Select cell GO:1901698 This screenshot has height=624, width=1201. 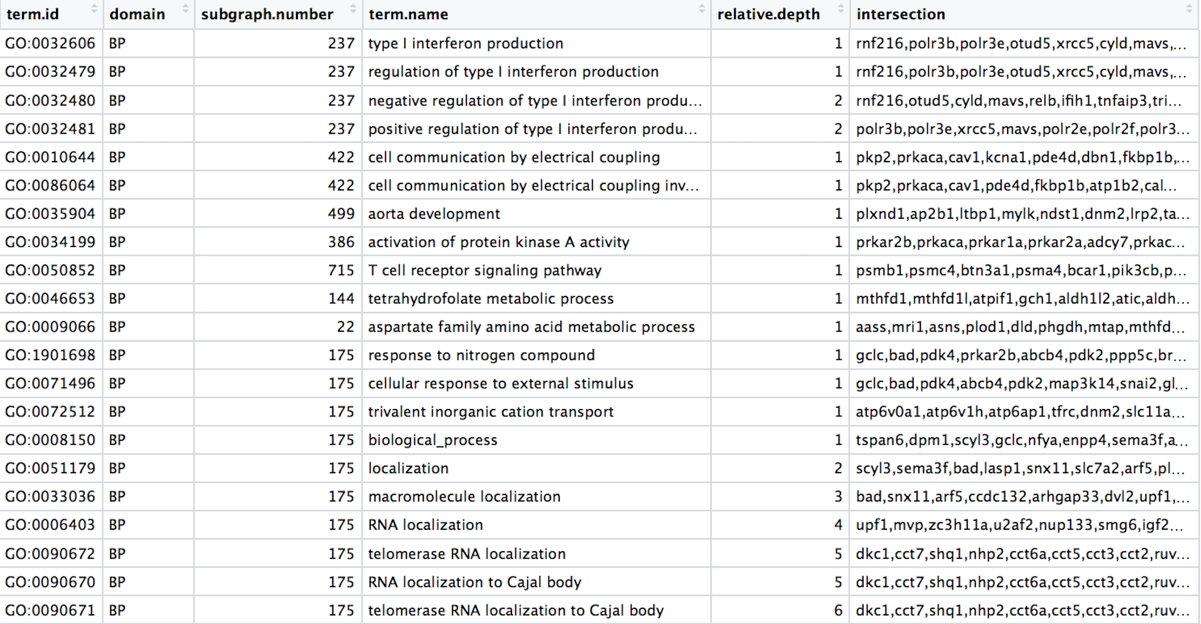point(51,355)
